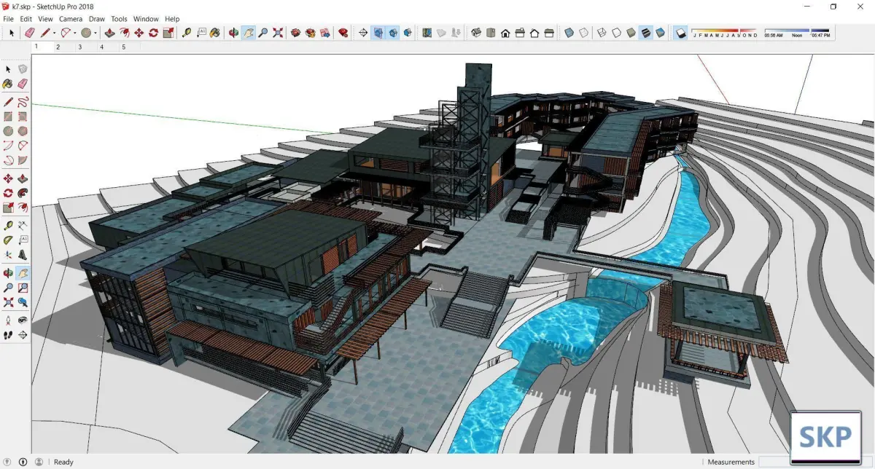Switch to scene tab 5
Viewport: 875px width, 469px height.
[x=124, y=47]
